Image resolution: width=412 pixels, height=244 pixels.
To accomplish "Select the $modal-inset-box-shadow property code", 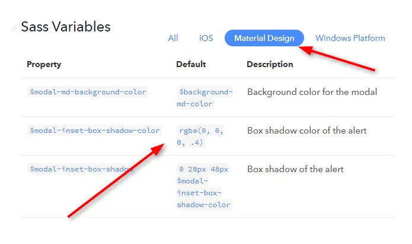I will pyautogui.click(x=81, y=169).
